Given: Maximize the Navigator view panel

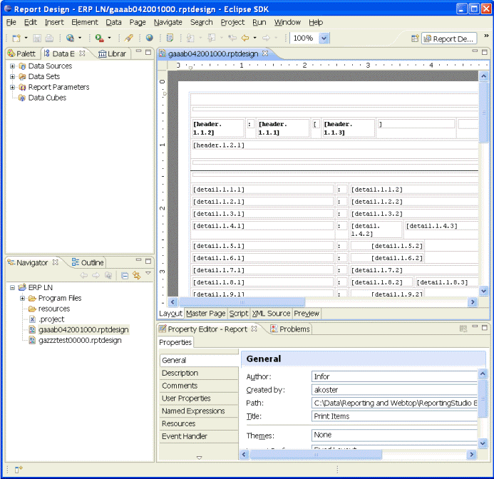Looking at the screenshot, I should [148, 263].
